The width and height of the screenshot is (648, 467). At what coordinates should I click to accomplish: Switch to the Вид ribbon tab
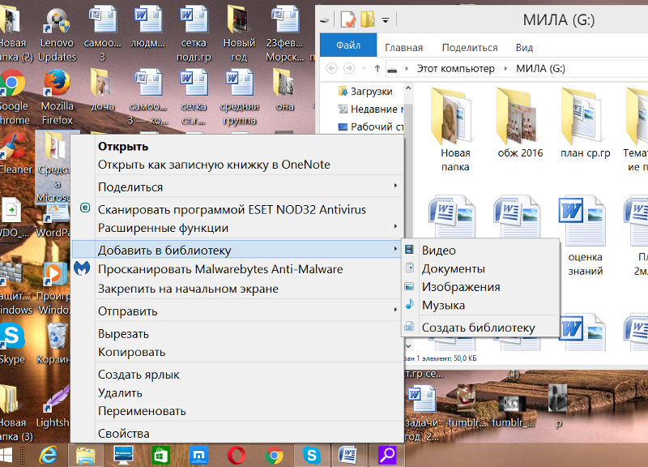[524, 47]
